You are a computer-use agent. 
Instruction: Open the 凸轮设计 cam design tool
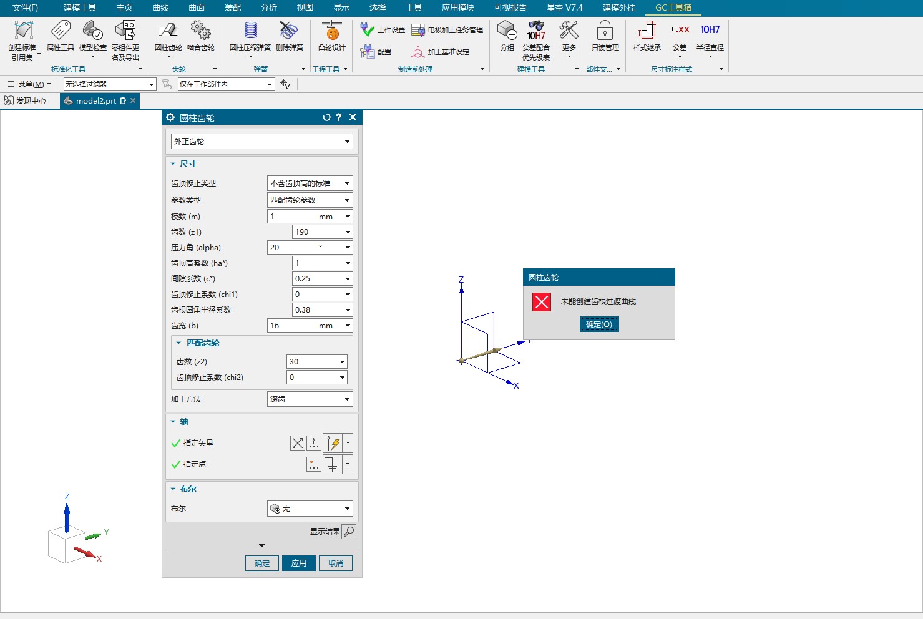pyautogui.click(x=331, y=31)
